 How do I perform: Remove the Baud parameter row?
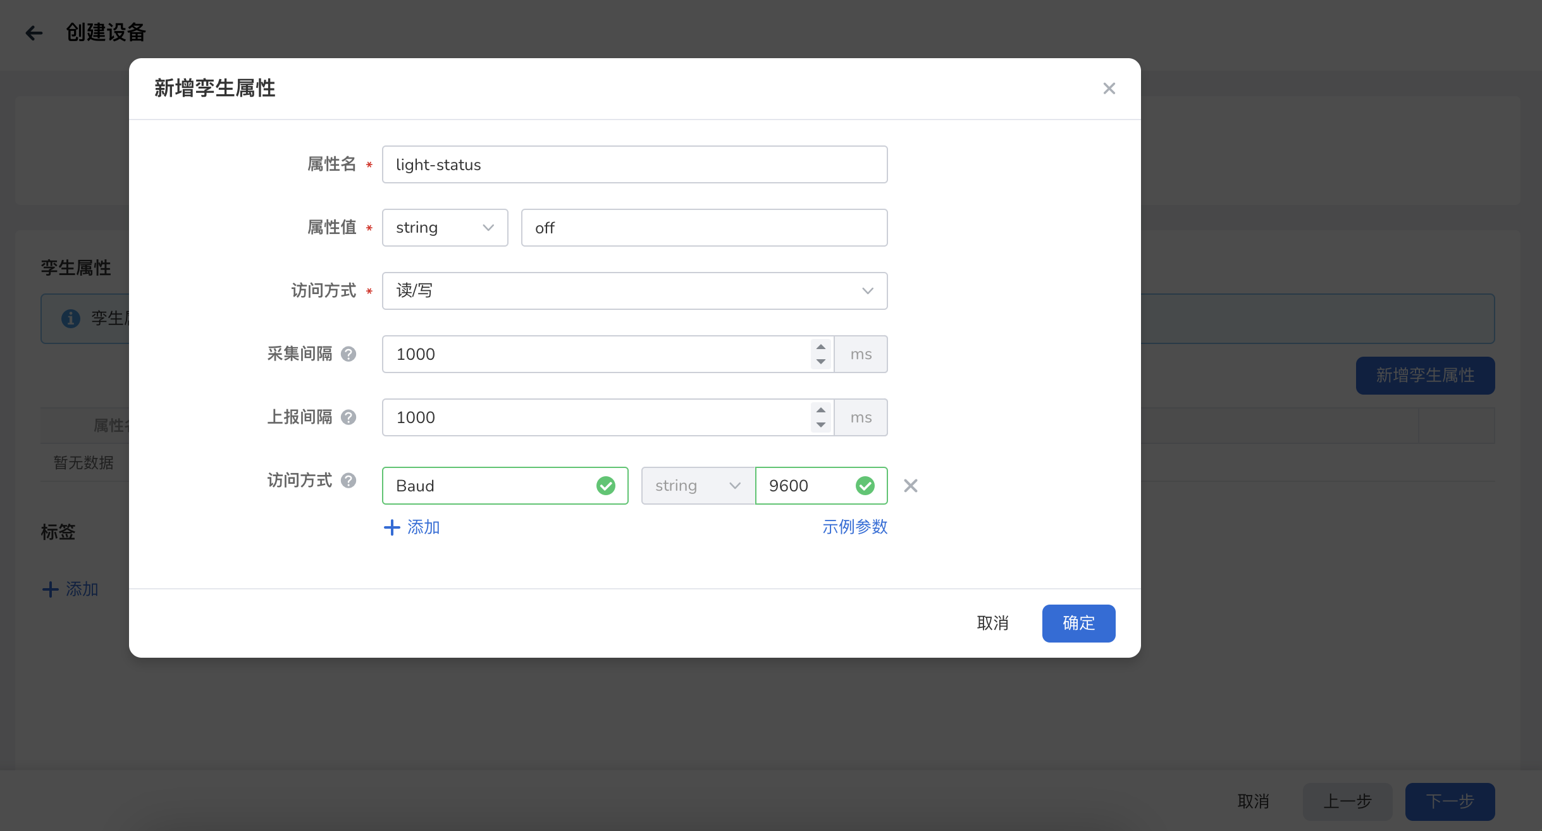910,486
